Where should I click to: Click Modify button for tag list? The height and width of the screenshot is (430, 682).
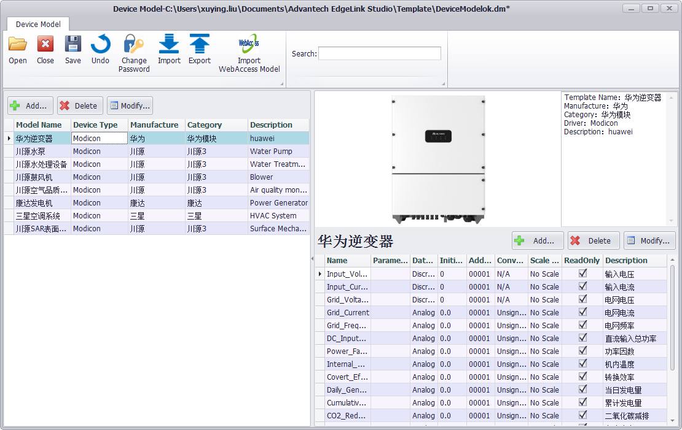click(x=649, y=240)
